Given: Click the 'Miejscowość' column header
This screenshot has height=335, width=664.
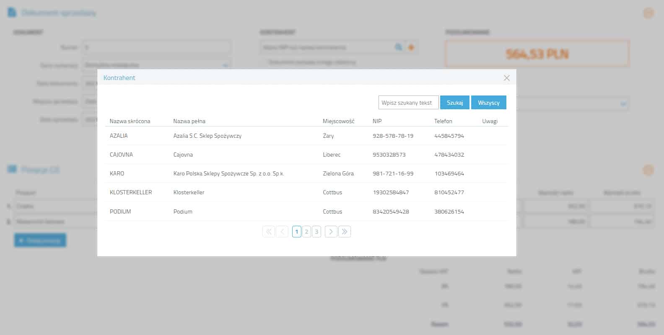Looking at the screenshot, I should (339, 121).
